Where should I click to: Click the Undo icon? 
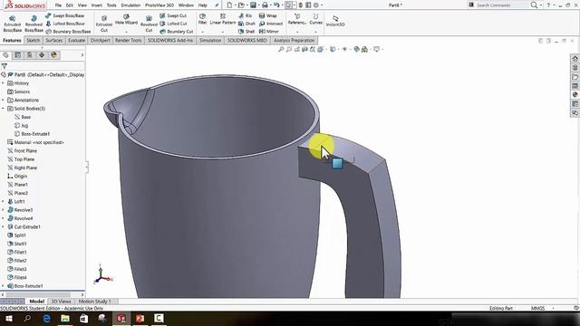point(276,5)
